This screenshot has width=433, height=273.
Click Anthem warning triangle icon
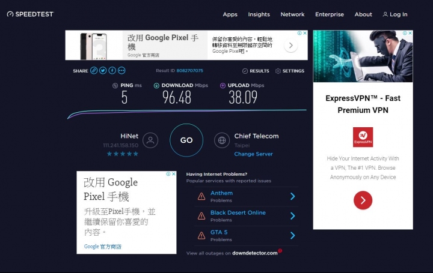tap(201, 196)
